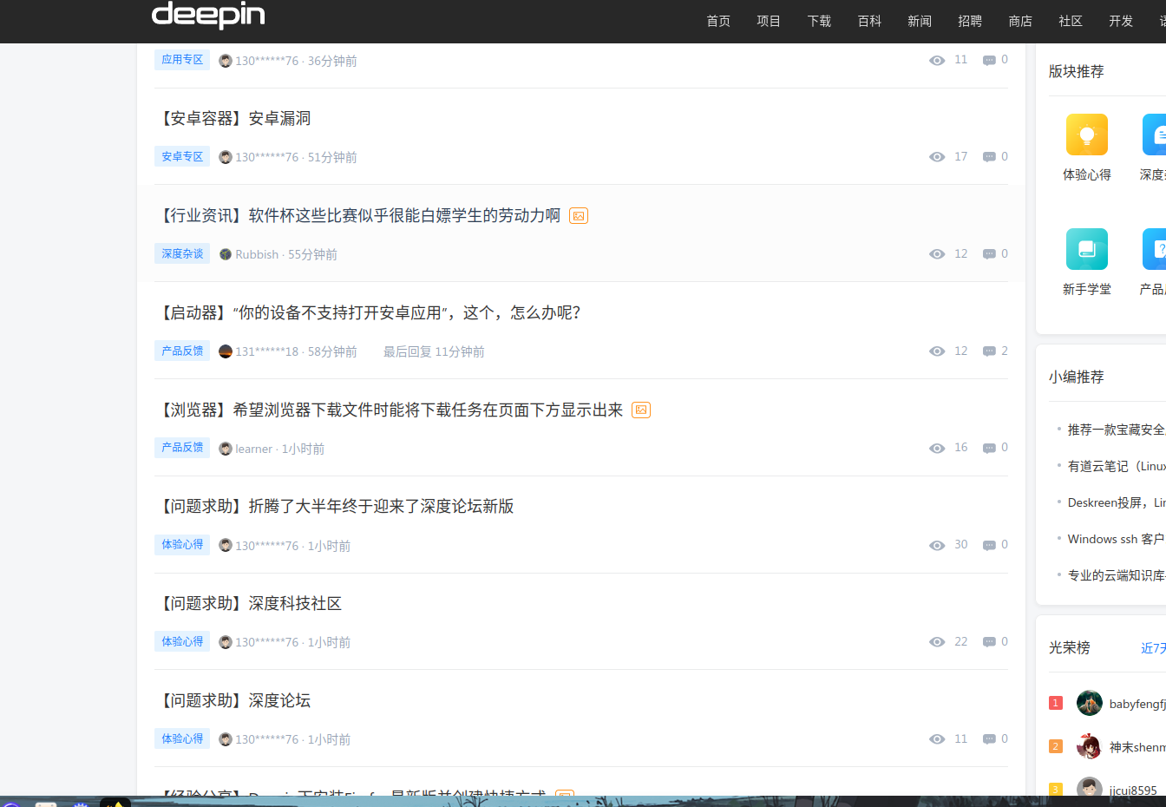
Task: Click the 近7天 link in 光荣榜
Action: (x=1151, y=647)
